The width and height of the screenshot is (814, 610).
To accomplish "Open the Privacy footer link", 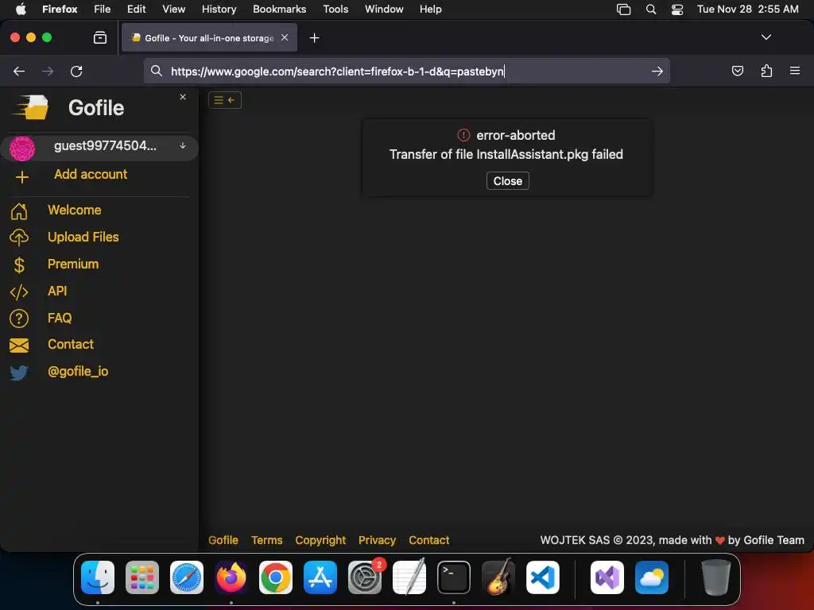I will pos(377,540).
